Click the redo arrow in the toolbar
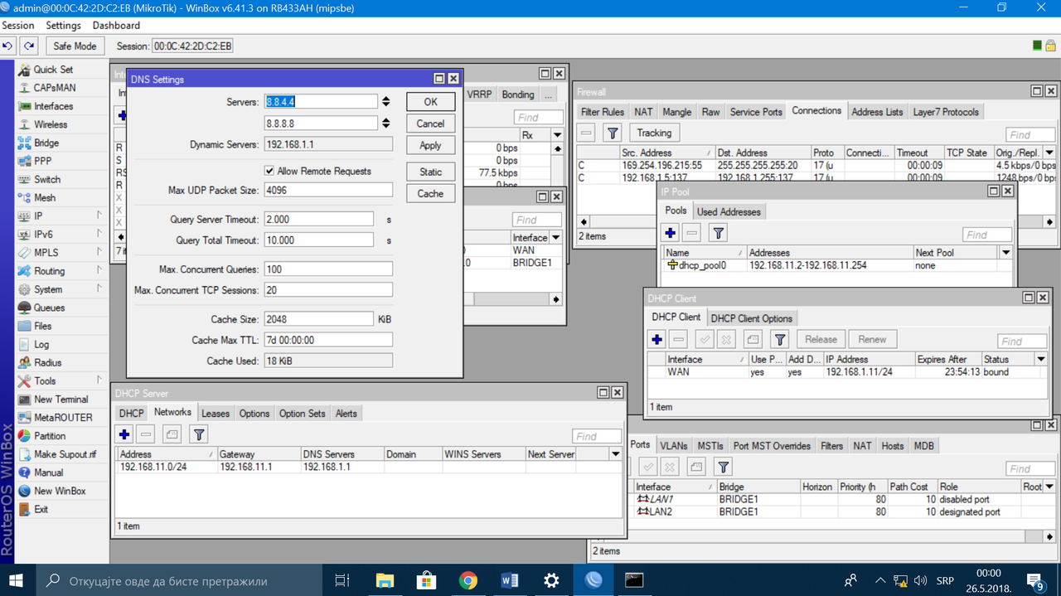Image resolution: width=1061 pixels, height=596 pixels. pos(29,46)
